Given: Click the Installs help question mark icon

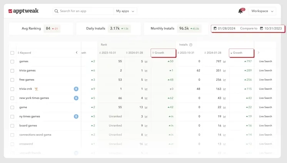Looking at the screenshot, I should tap(191, 45).
